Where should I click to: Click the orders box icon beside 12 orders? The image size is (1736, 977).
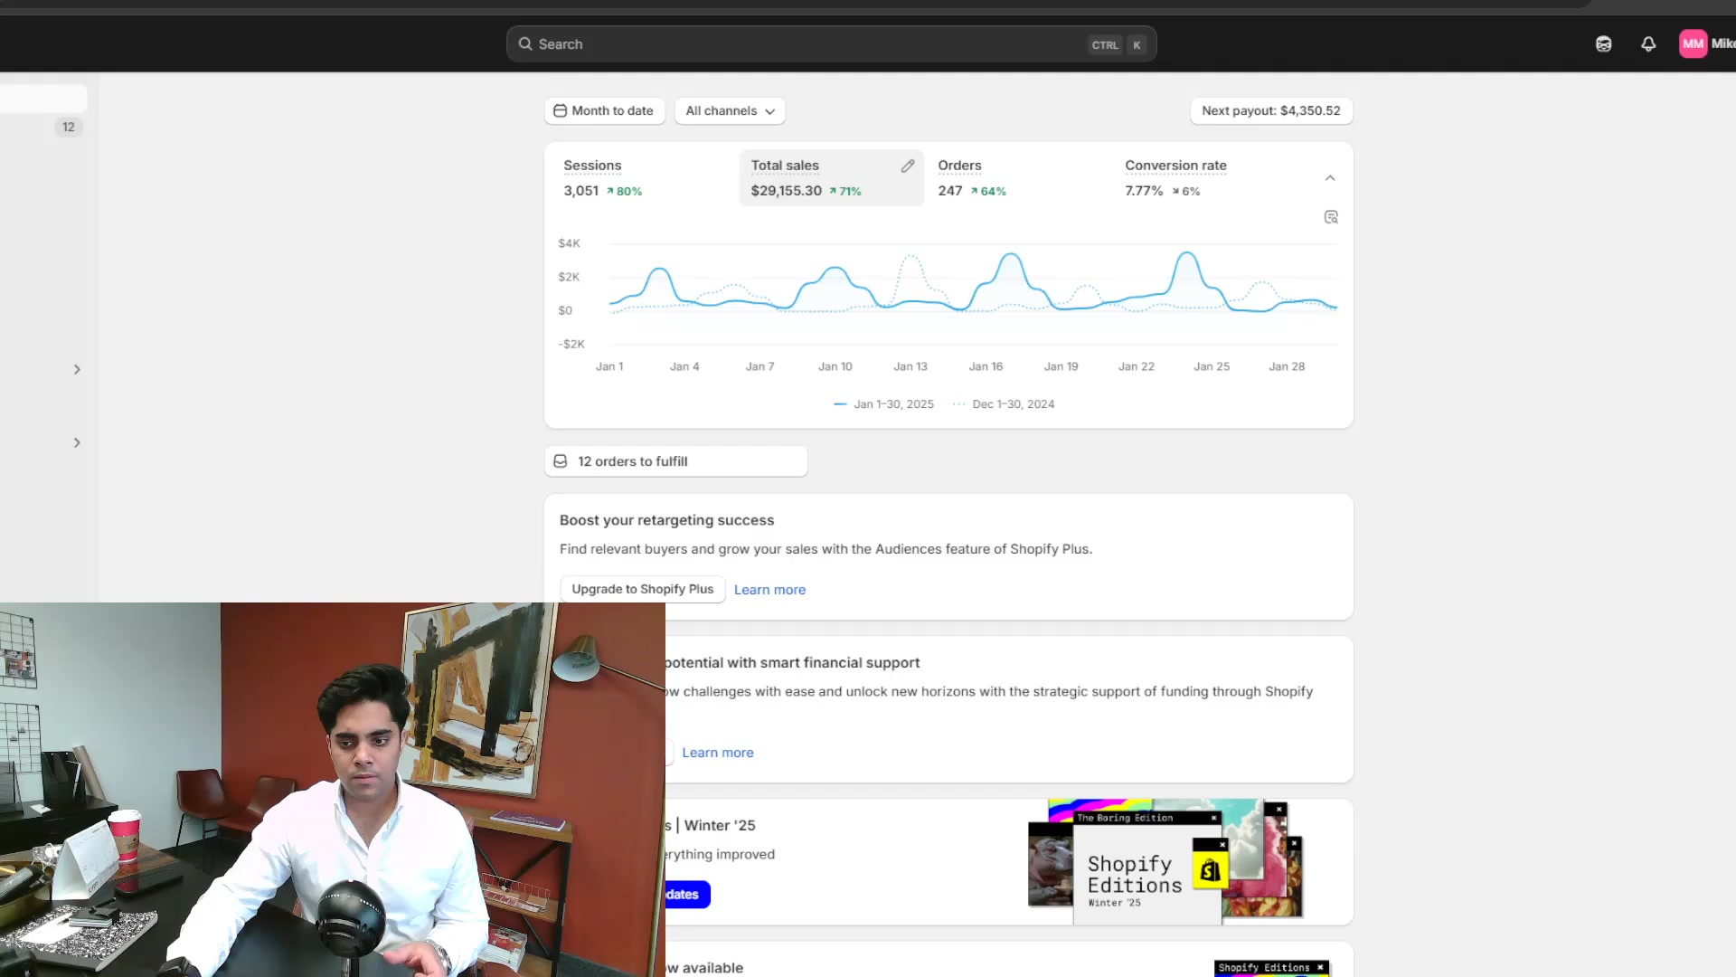coord(561,460)
